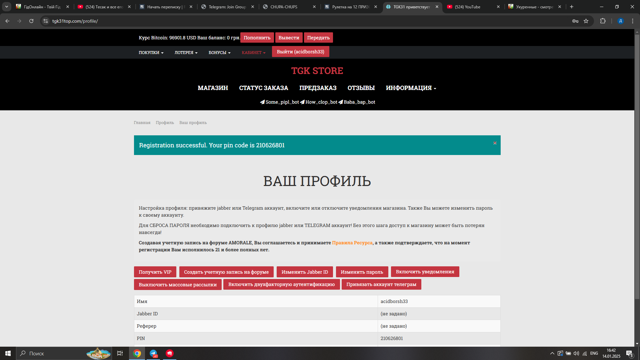Enable two-factor via Включить двухфакторную аутентификацию
The height and width of the screenshot is (360, 640).
[282, 284]
